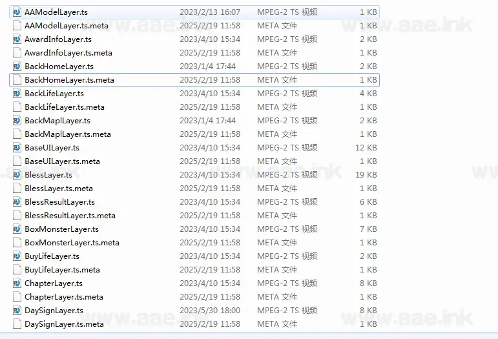Image resolution: width=498 pixels, height=339 pixels.
Task: Select the file name DaySignLayer.ts
Action: click(54, 311)
